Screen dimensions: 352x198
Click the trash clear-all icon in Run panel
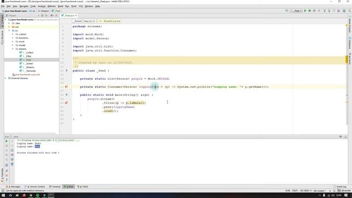tap(12, 164)
